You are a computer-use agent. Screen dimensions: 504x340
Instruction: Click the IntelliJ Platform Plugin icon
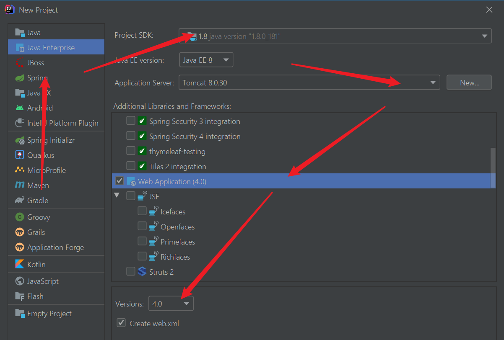tap(20, 123)
